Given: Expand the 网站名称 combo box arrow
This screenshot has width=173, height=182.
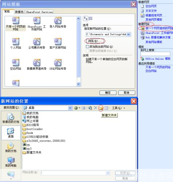Looking at the screenshot, I should [x=108, y=173].
